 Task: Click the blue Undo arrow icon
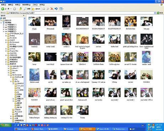56,9
